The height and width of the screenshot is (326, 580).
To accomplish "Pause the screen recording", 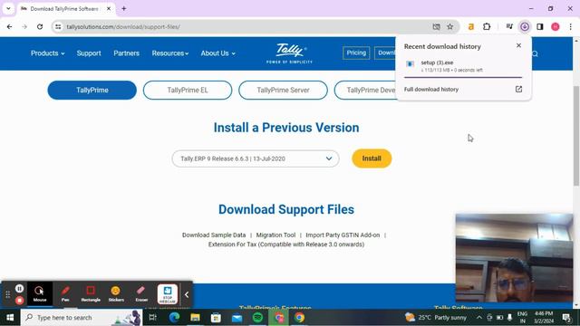I will (x=20, y=288).
